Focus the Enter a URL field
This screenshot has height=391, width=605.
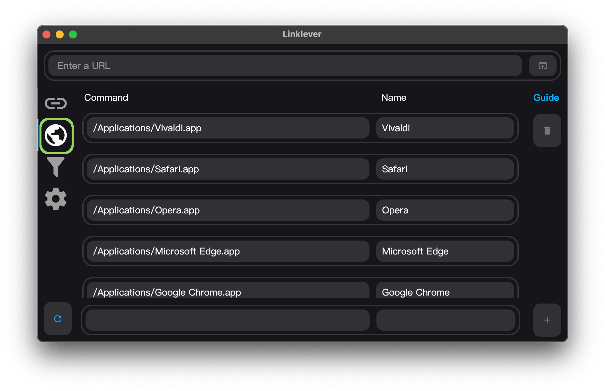click(x=285, y=66)
